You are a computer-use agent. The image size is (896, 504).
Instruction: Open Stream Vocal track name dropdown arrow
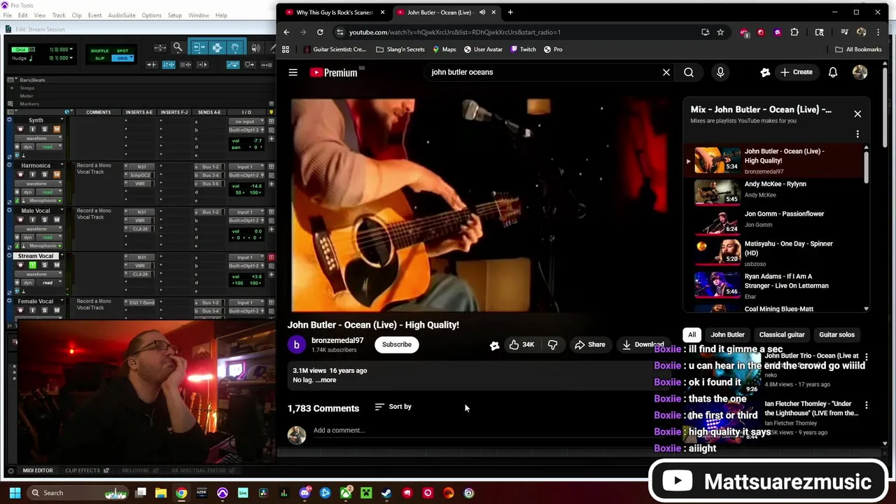[62, 255]
